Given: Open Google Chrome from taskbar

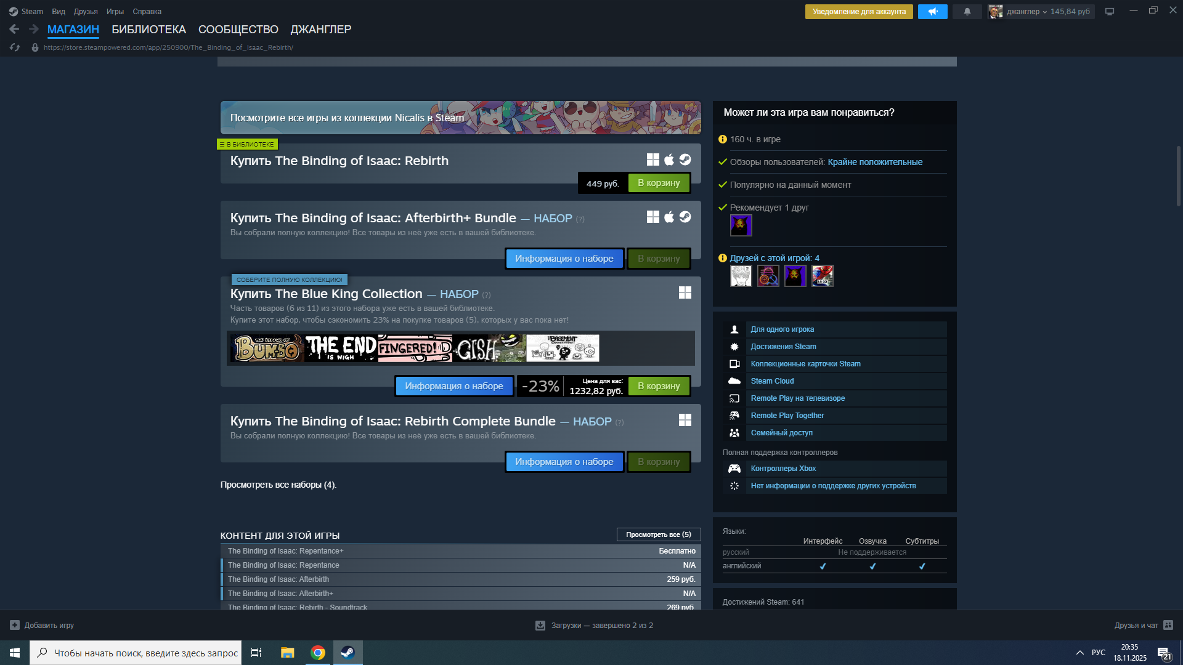Looking at the screenshot, I should click(x=318, y=653).
